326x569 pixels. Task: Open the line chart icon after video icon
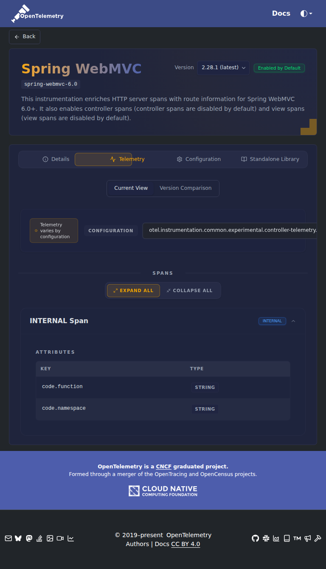coord(71,538)
